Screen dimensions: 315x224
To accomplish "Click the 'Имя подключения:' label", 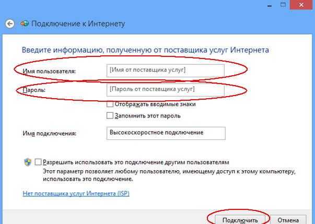I will tap(49, 134).
